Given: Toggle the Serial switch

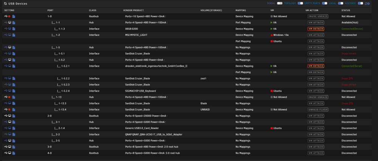Looking at the screenshot, I should [x=280, y=3].
